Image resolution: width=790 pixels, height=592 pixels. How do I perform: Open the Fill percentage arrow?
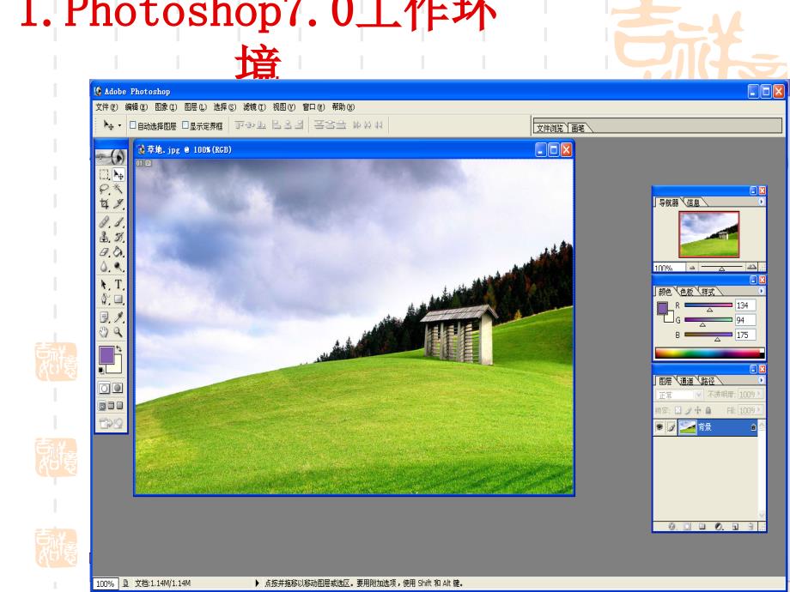pyautogui.click(x=760, y=410)
